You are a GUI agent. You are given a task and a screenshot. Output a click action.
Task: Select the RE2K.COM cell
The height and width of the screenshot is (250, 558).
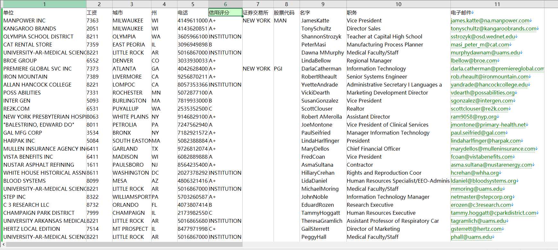tap(44, 109)
